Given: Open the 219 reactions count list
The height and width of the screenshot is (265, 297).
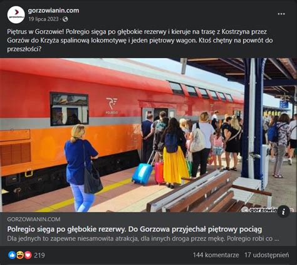Looking at the screenshot, I should pos(39,255).
